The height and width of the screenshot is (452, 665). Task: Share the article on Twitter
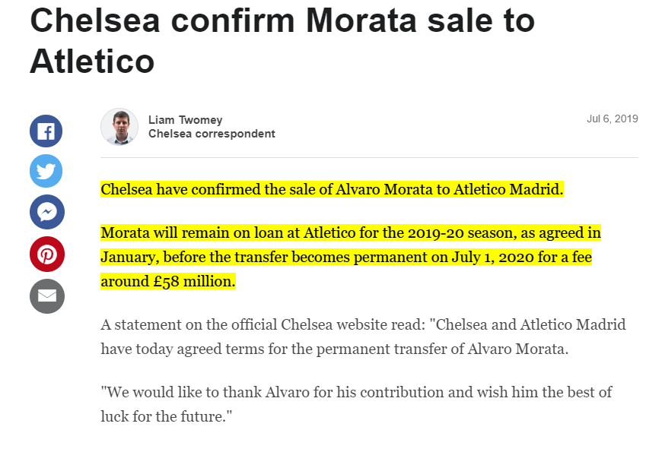click(x=46, y=171)
